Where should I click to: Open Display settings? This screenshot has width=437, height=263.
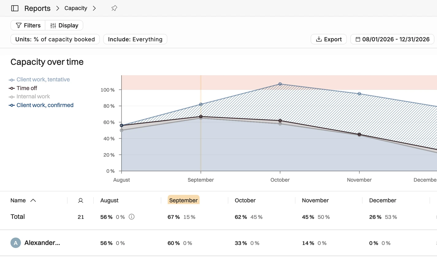tap(64, 25)
